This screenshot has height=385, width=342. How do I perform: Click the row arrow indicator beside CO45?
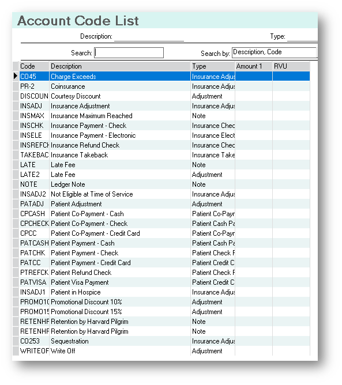point(16,76)
